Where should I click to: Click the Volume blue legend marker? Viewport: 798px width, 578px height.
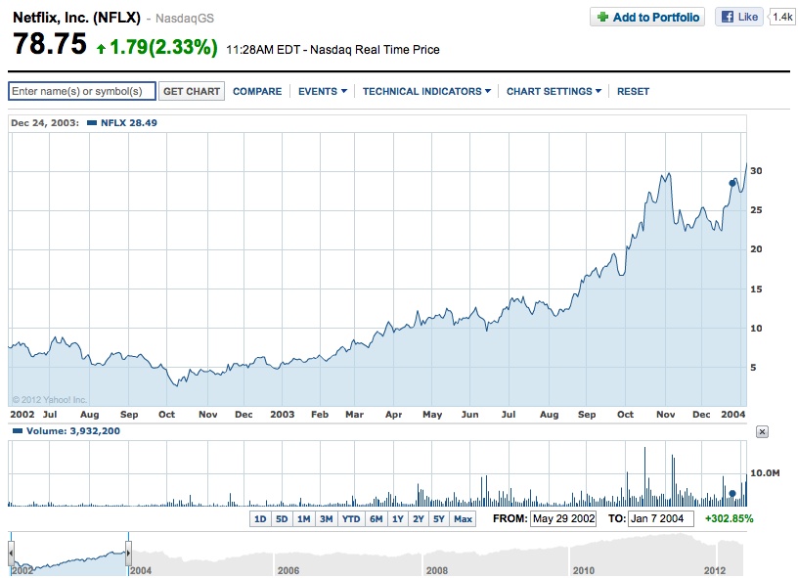tap(18, 431)
